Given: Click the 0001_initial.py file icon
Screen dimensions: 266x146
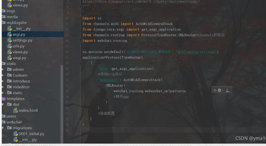Looking at the screenshot, I should [16, 134].
